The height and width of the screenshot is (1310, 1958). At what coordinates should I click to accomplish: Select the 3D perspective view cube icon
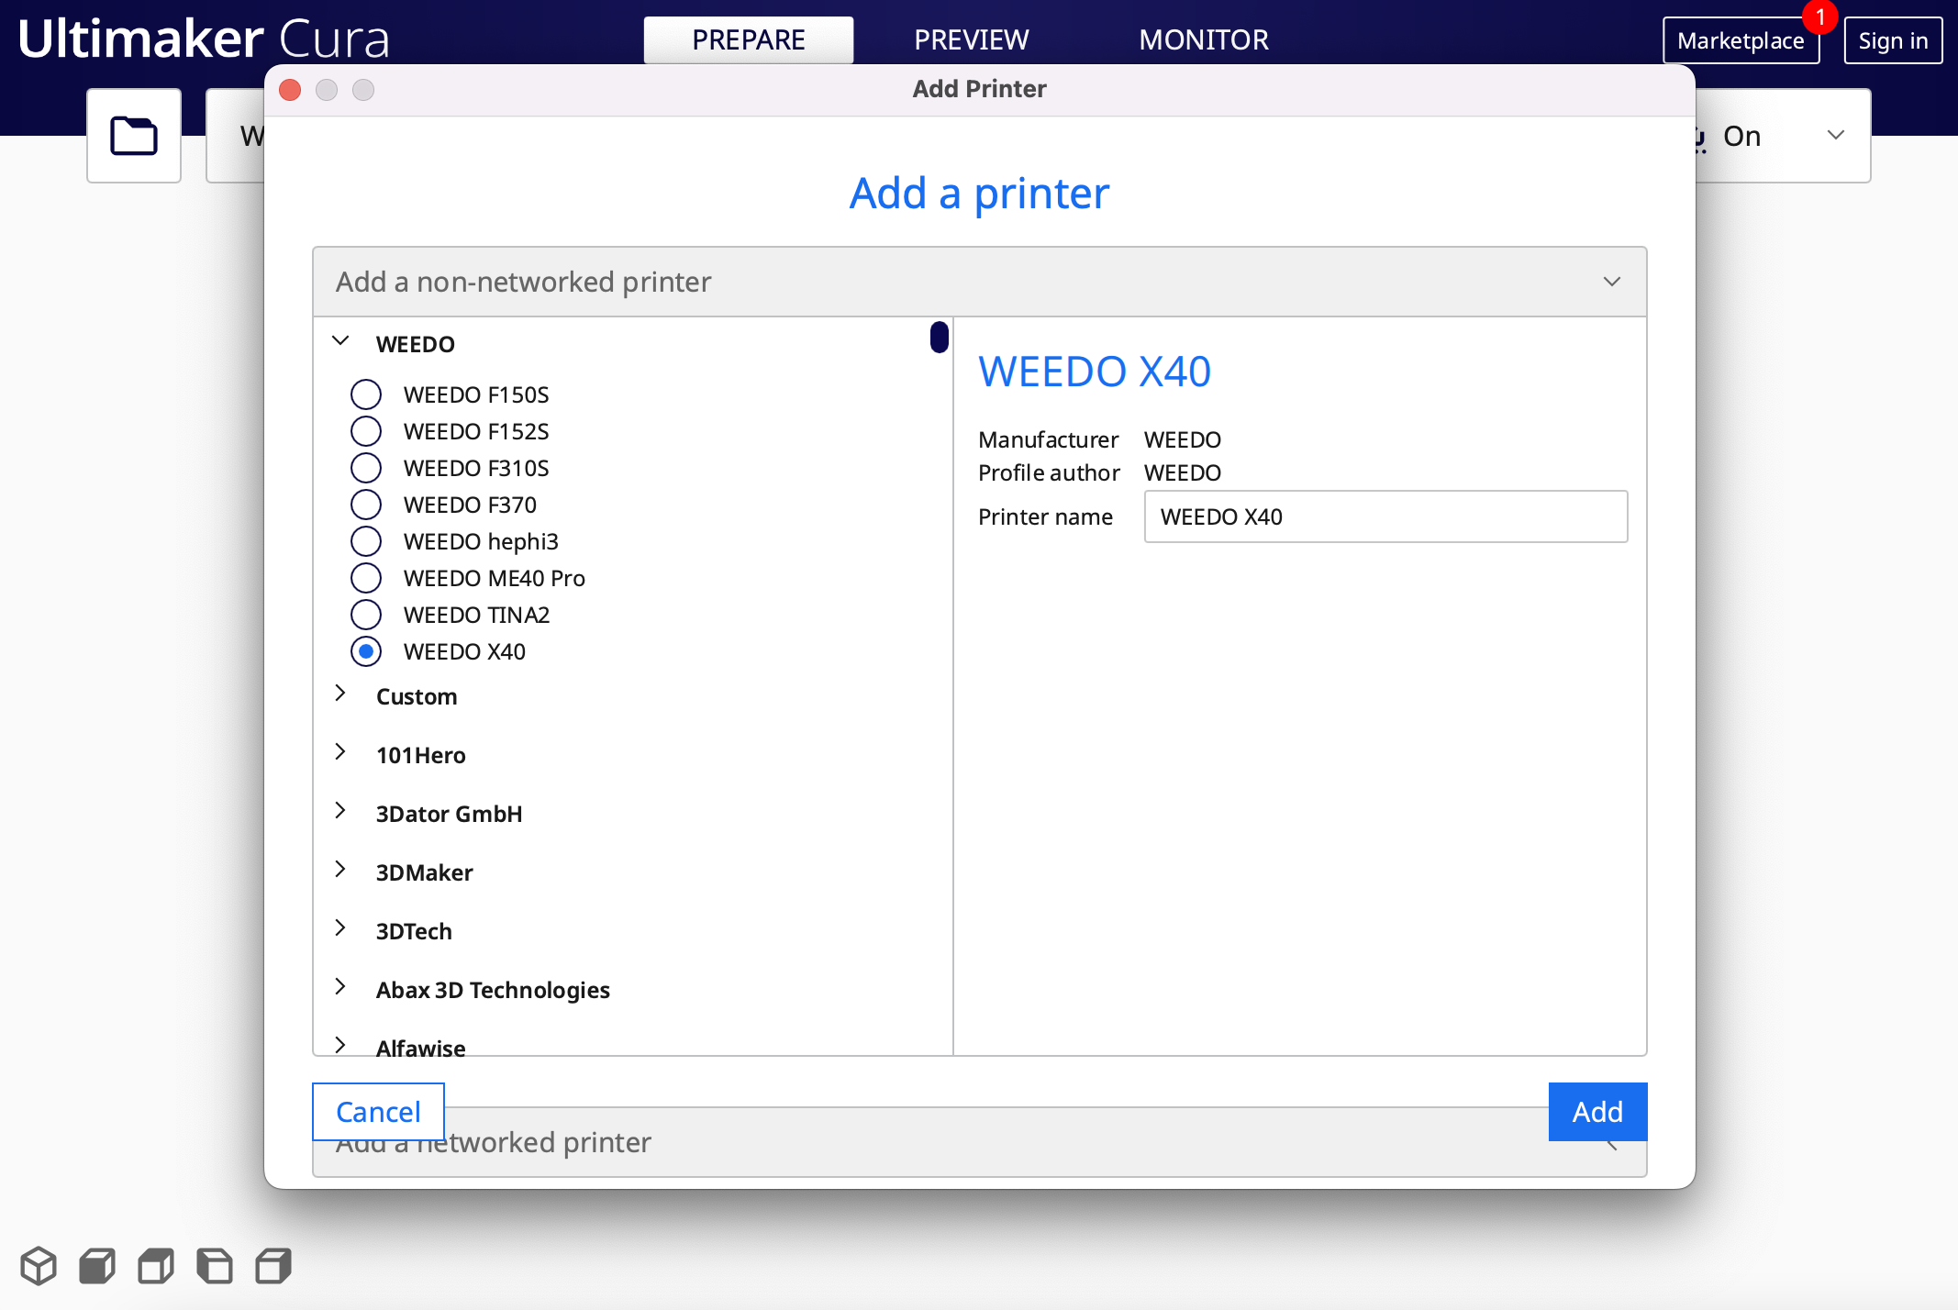coord(39,1266)
